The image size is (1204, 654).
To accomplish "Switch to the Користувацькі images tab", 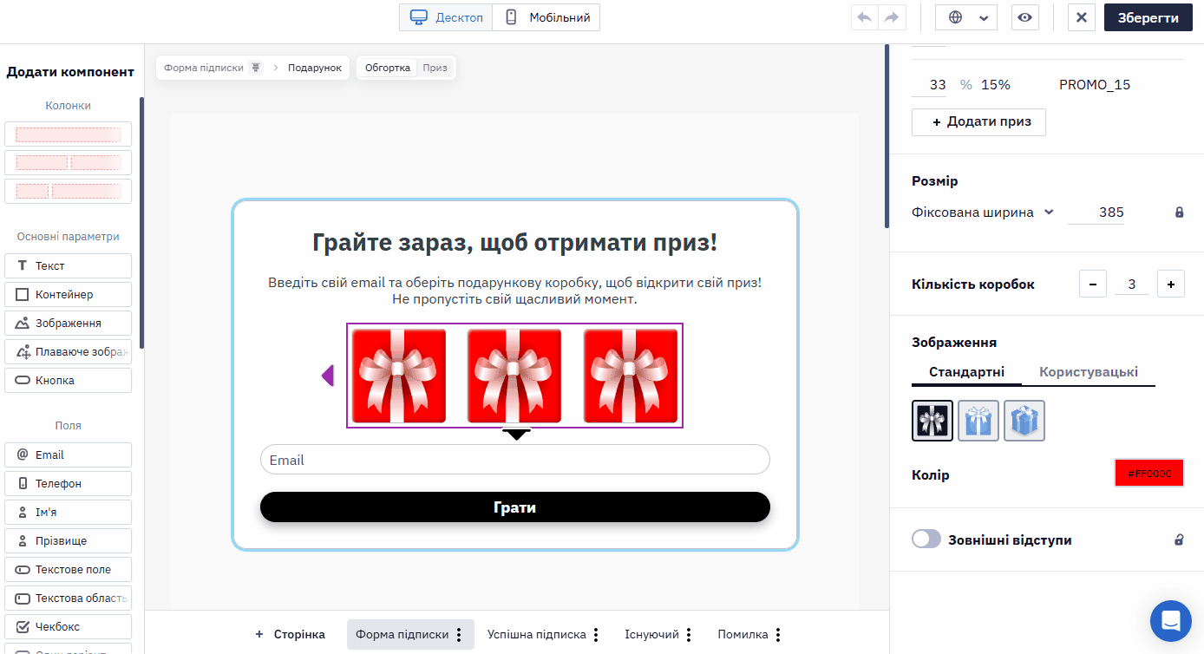I will pos(1089,372).
